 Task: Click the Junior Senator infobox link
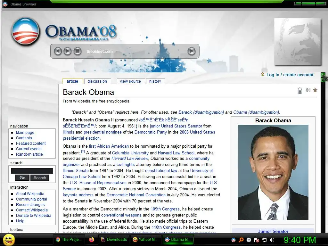click(273, 231)
